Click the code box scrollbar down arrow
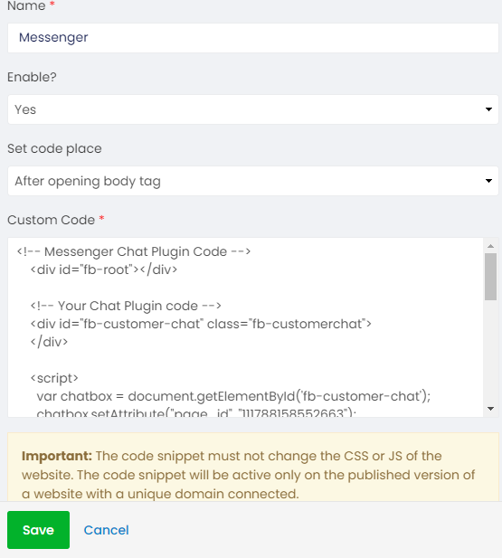 490,409
